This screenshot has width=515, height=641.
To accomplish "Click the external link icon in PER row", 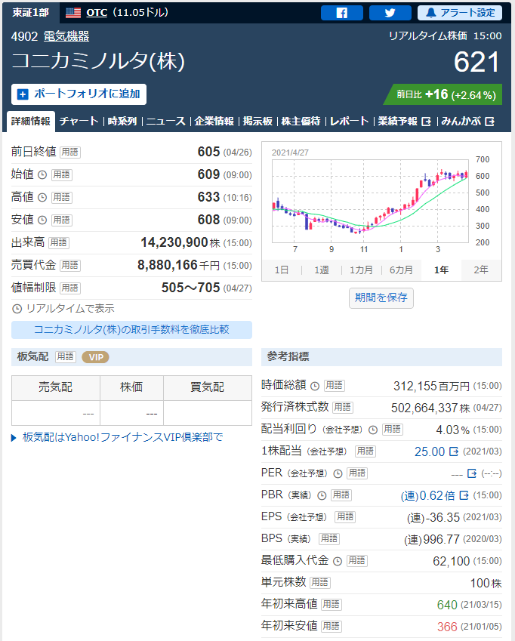I will coord(472,474).
